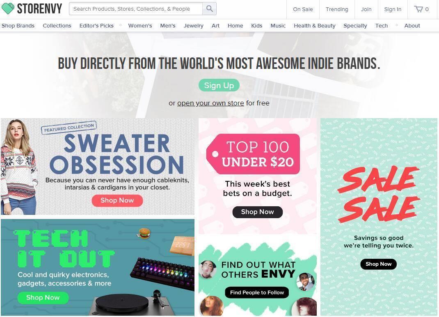Select Health & Beauty in navigation
439x317 pixels.
click(314, 25)
